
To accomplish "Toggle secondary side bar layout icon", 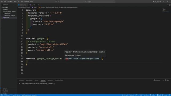I will [158, 2].
